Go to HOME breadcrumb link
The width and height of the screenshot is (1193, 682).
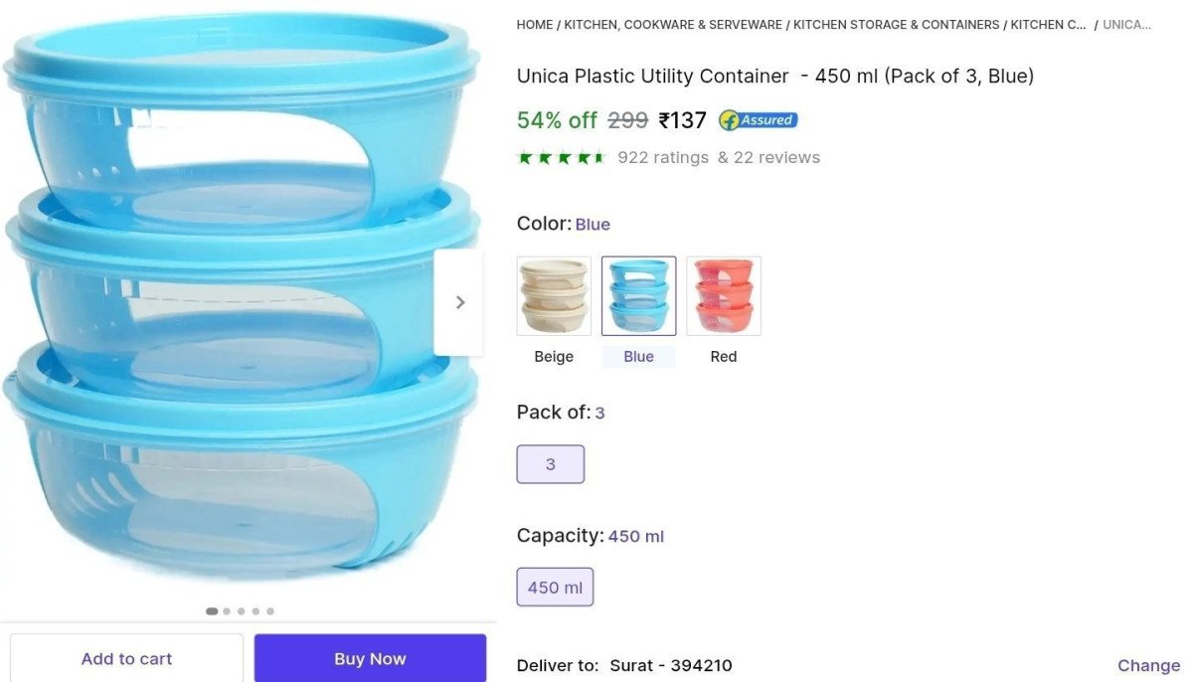point(535,25)
